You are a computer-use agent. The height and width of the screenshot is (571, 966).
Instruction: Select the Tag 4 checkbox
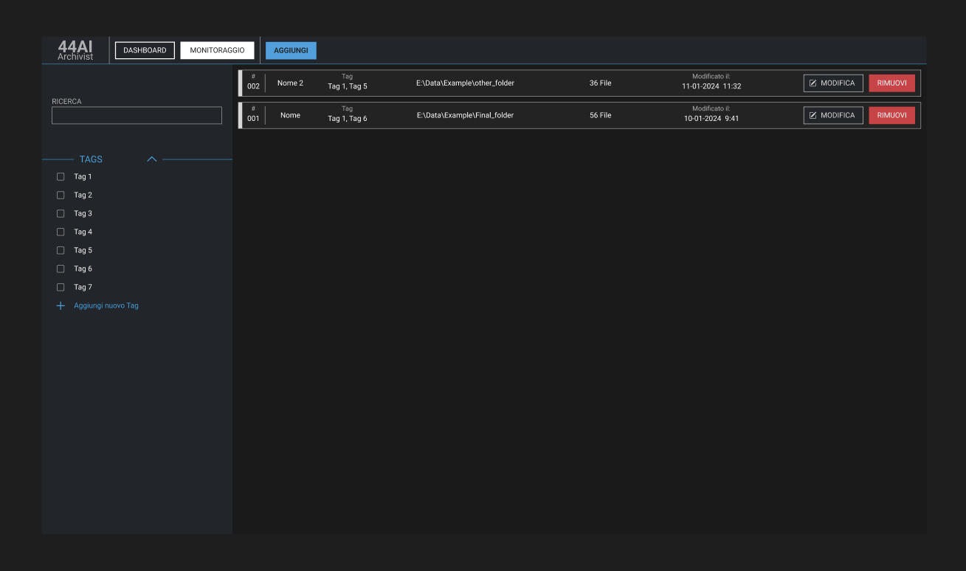coord(61,232)
